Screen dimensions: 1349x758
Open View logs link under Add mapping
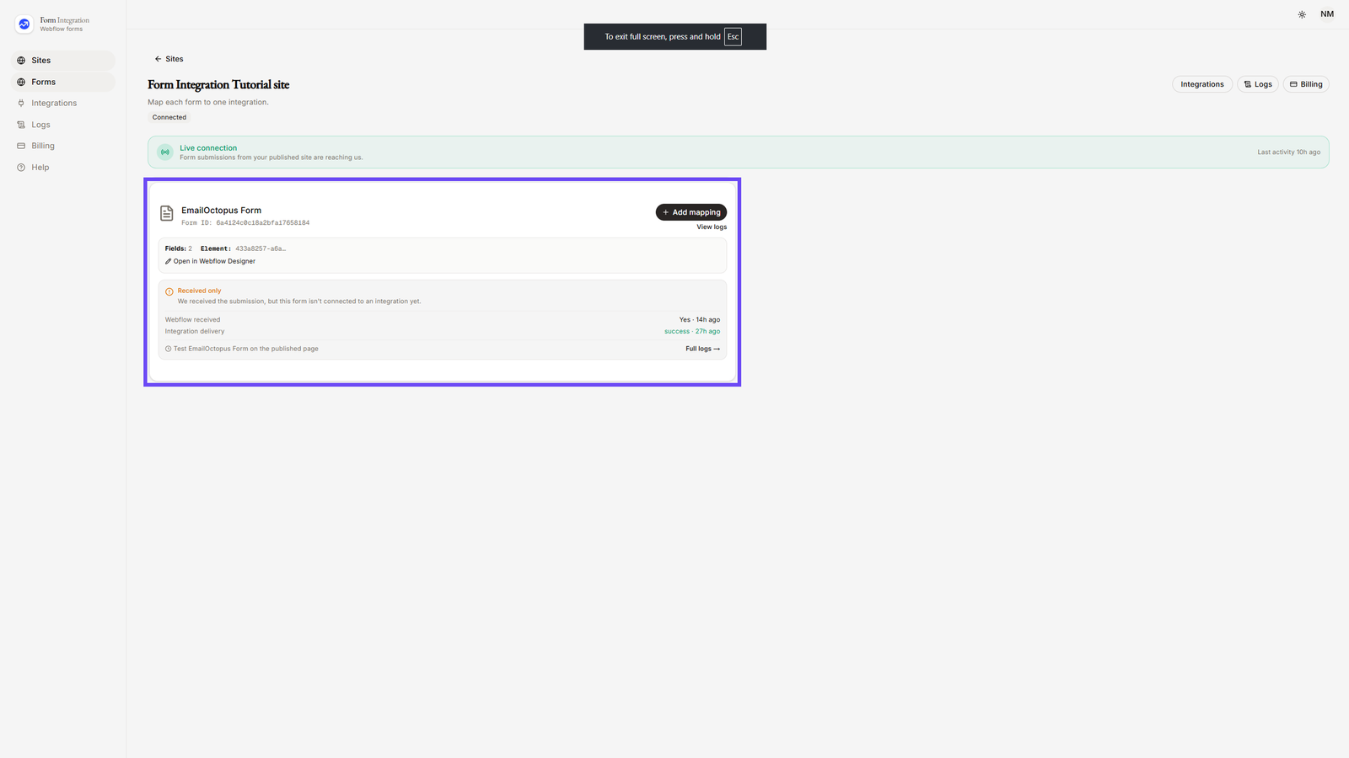(x=712, y=227)
